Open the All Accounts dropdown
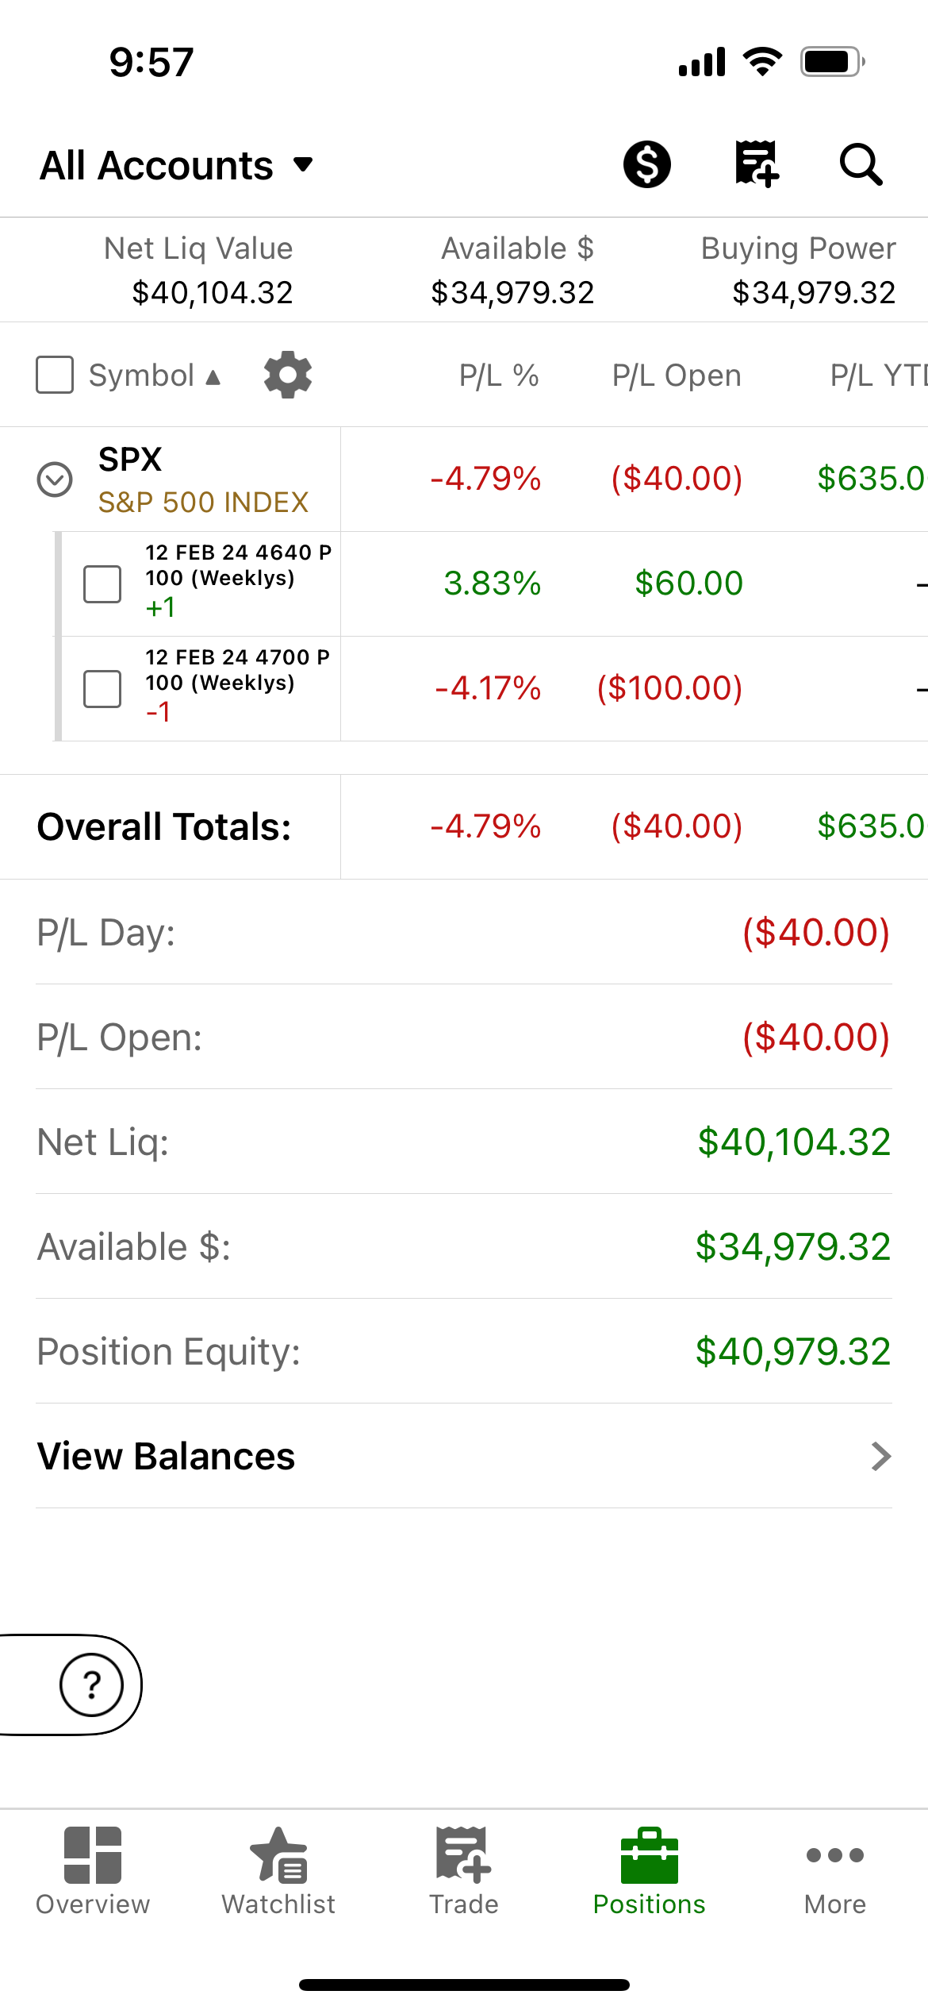Image resolution: width=928 pixels, height=2010 pixels. coord(177,165)
